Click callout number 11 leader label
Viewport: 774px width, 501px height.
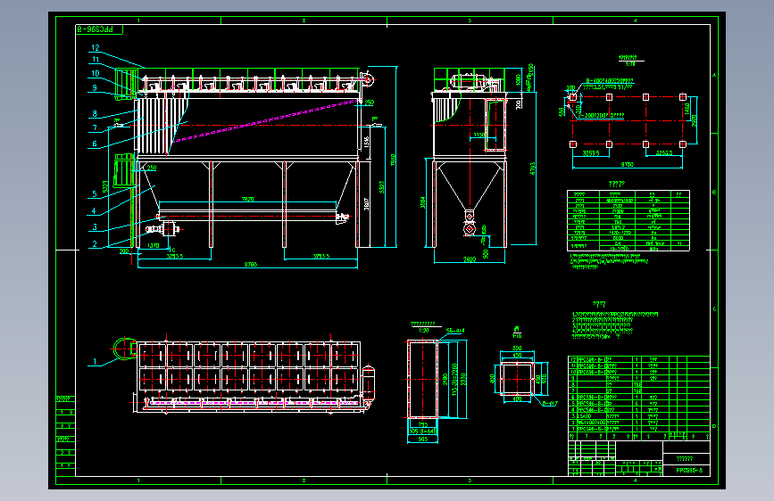[96, 59]
